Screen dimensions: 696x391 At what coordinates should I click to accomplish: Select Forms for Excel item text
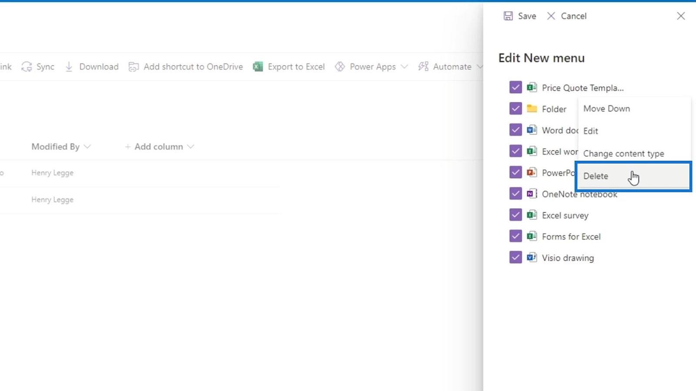coord(571,237)
